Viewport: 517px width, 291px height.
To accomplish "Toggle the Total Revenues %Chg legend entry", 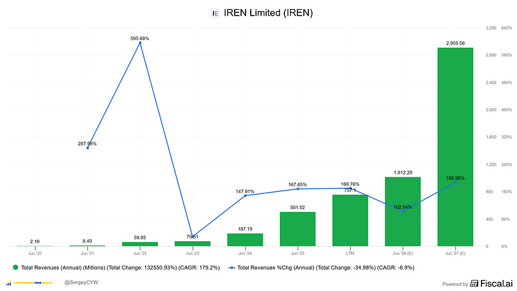I will point(321,268).
